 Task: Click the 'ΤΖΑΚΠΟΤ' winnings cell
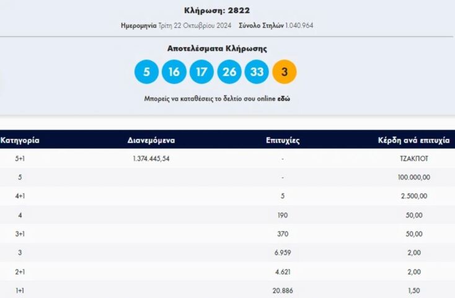click(413, 159)
